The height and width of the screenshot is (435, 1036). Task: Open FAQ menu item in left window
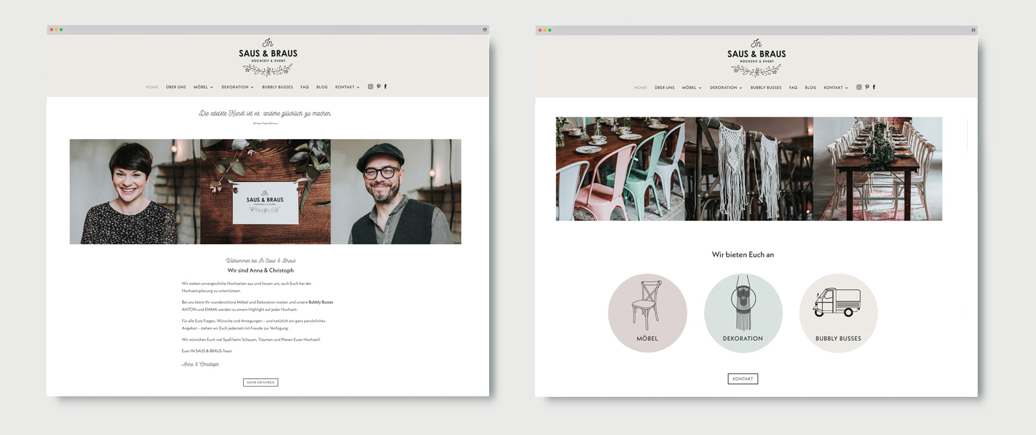[x=305, y=87]
